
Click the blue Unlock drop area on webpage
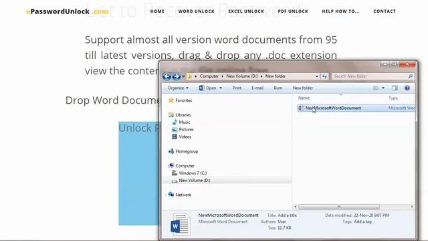coord(138,173)
